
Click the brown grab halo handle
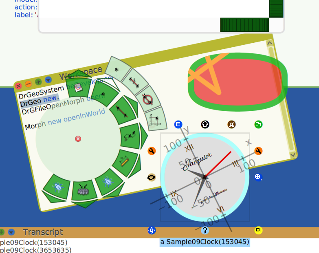click(x=231, y=124)
